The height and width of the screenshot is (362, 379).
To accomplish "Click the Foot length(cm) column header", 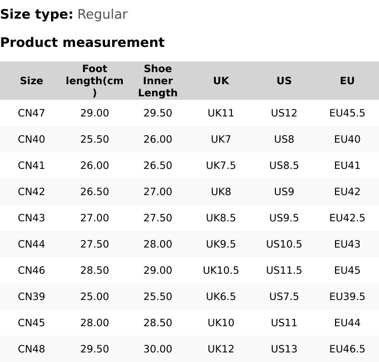I will (94, 81).
